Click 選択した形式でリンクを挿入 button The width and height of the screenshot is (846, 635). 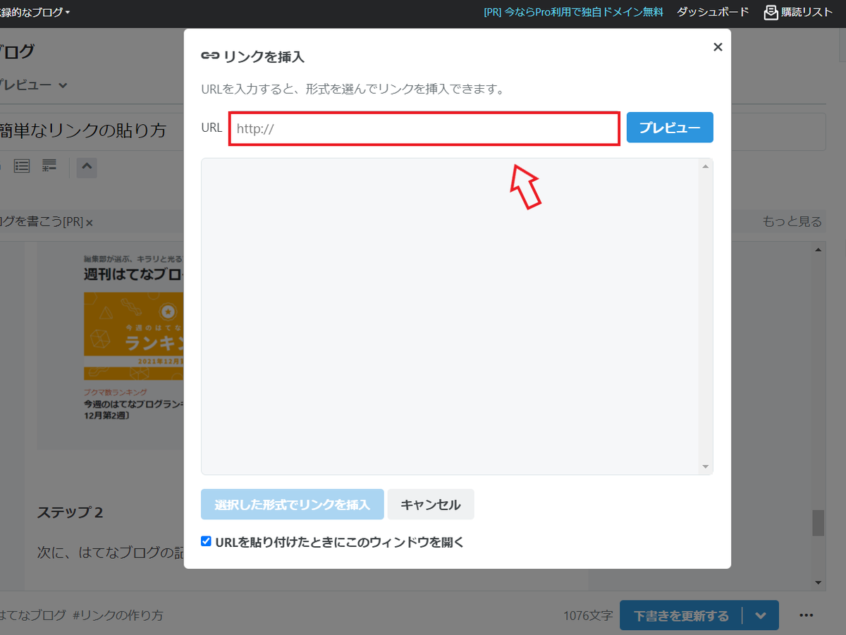click(293, 505)
